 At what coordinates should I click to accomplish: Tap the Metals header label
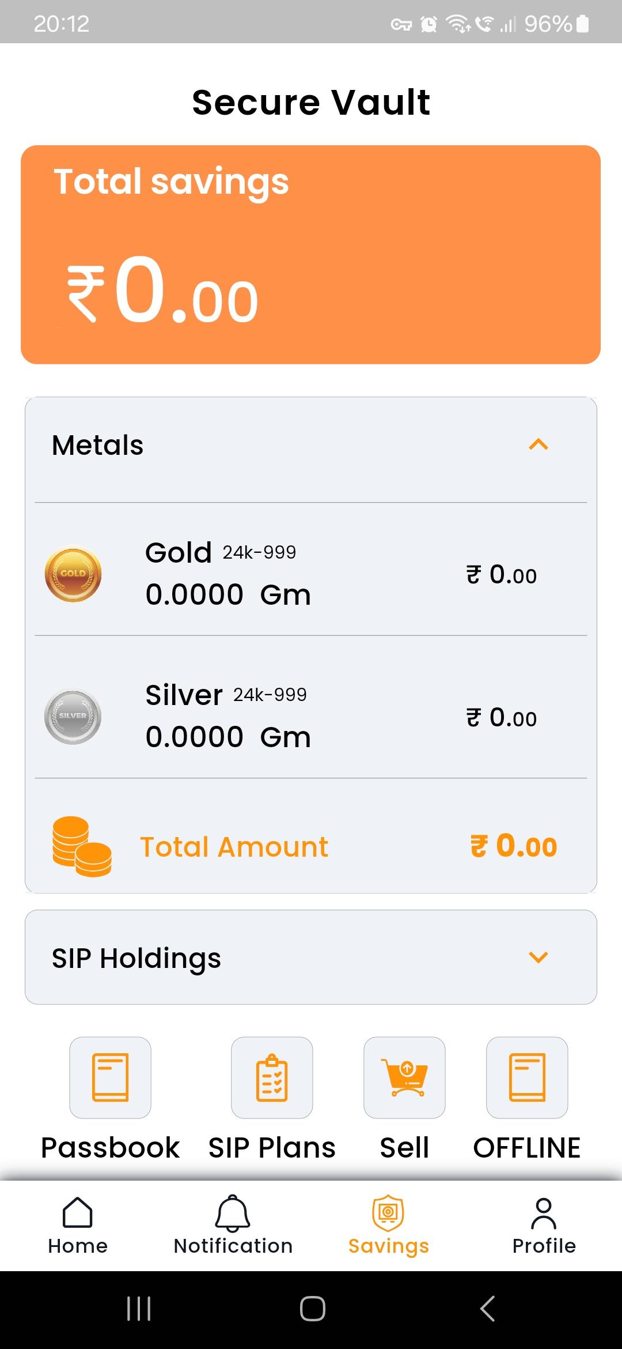pos(97,445)
